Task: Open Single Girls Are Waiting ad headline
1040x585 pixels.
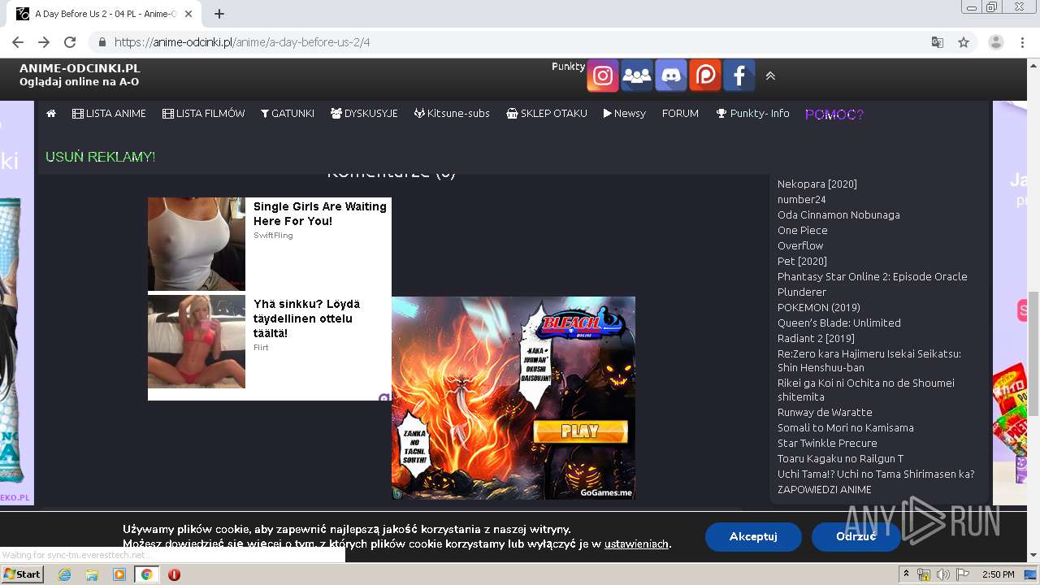Action: point(320,214)
